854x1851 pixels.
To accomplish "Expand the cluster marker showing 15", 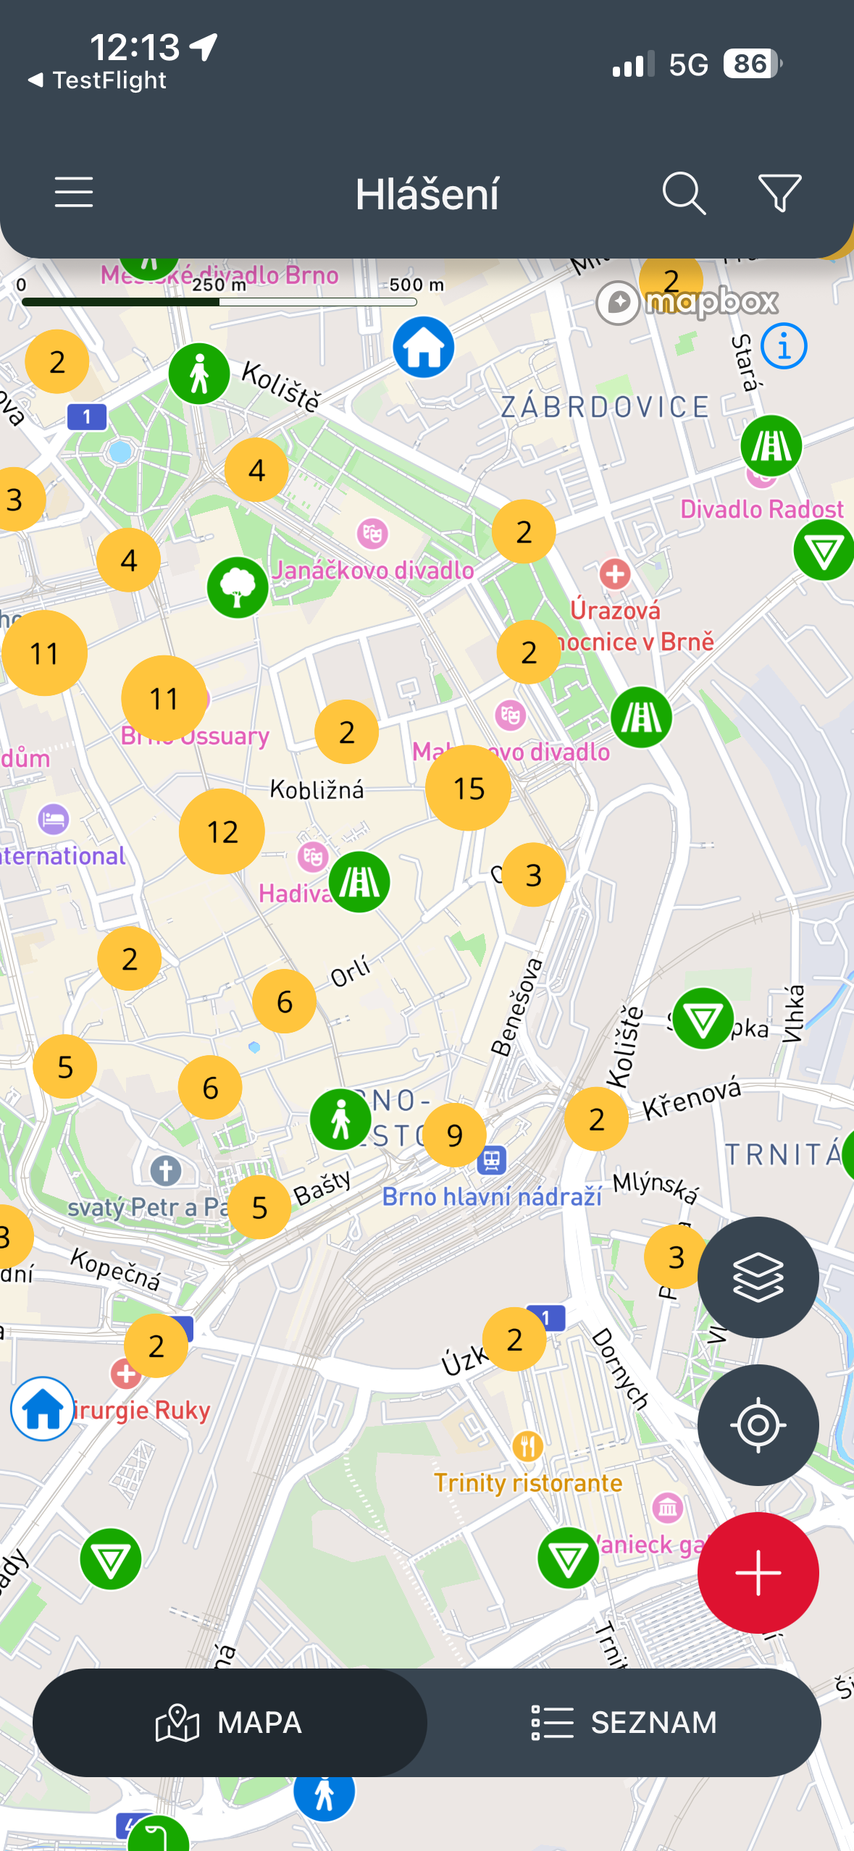I will coord(469,788).
